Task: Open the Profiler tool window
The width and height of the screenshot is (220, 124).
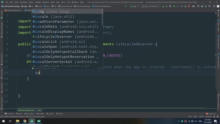Action: [x=40, y=114]
